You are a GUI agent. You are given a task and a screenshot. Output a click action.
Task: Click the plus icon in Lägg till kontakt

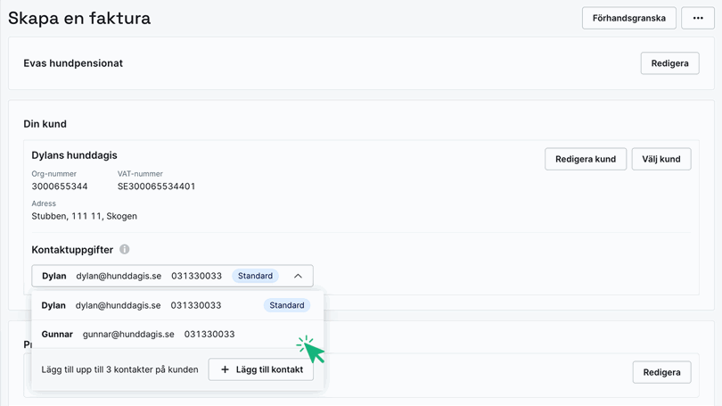225,369
